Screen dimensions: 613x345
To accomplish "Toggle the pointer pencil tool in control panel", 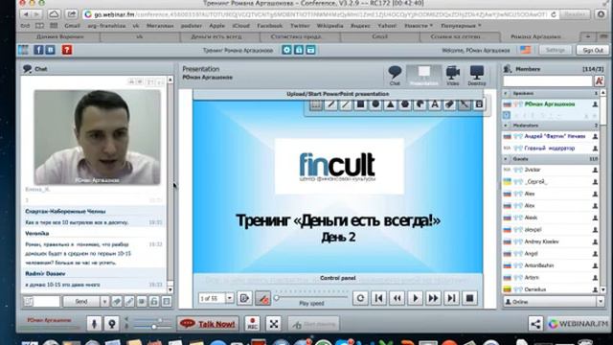I will 263,298.
